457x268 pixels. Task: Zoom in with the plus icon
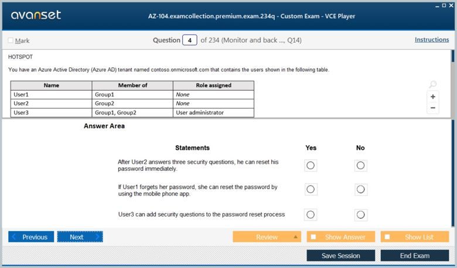point(433,97)
